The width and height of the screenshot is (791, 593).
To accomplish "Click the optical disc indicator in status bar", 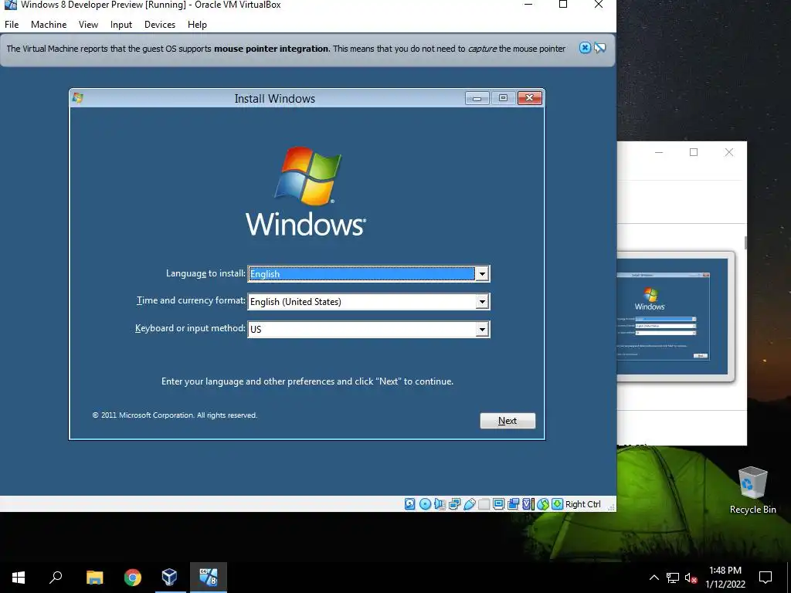I will tap(426, 503).
